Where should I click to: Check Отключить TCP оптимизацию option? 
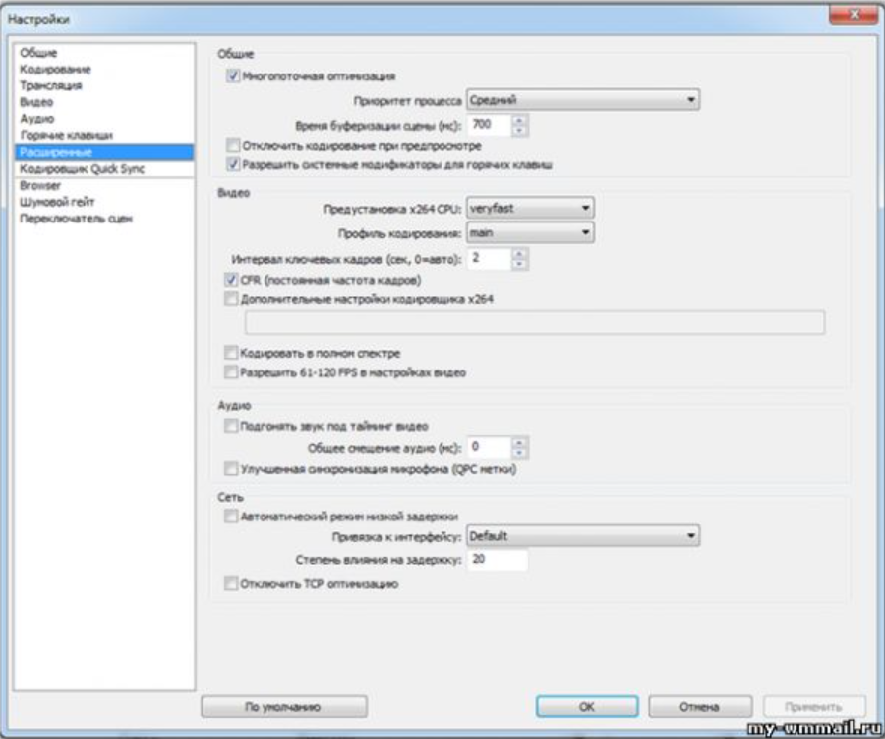[231, 583]
